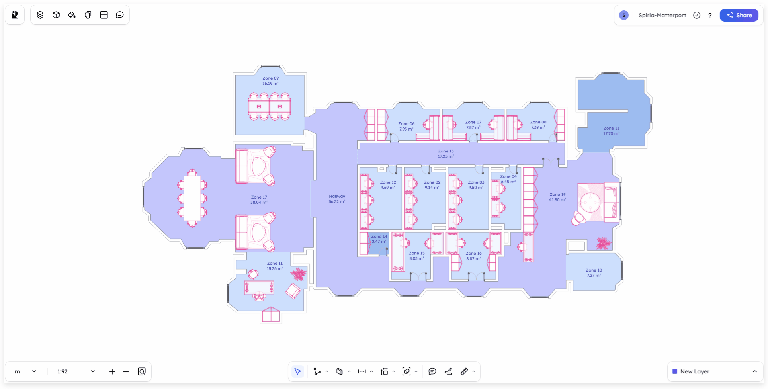
Task: Open the question mark help
Action: [710, 15]
